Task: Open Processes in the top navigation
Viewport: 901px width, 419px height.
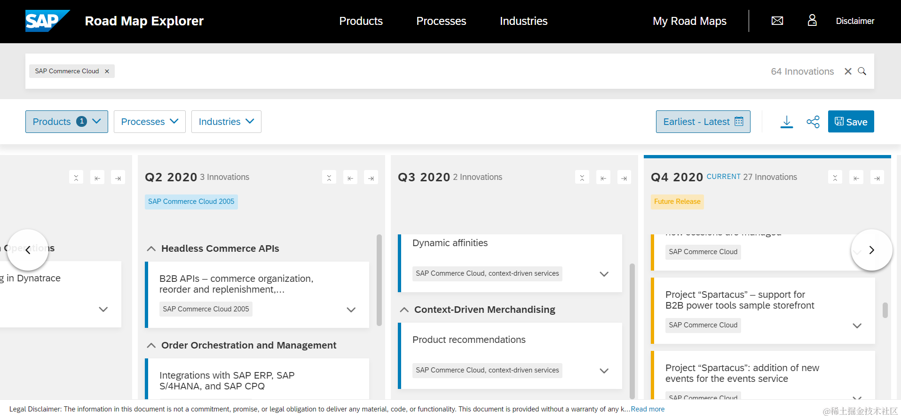Action: point(441,21)
